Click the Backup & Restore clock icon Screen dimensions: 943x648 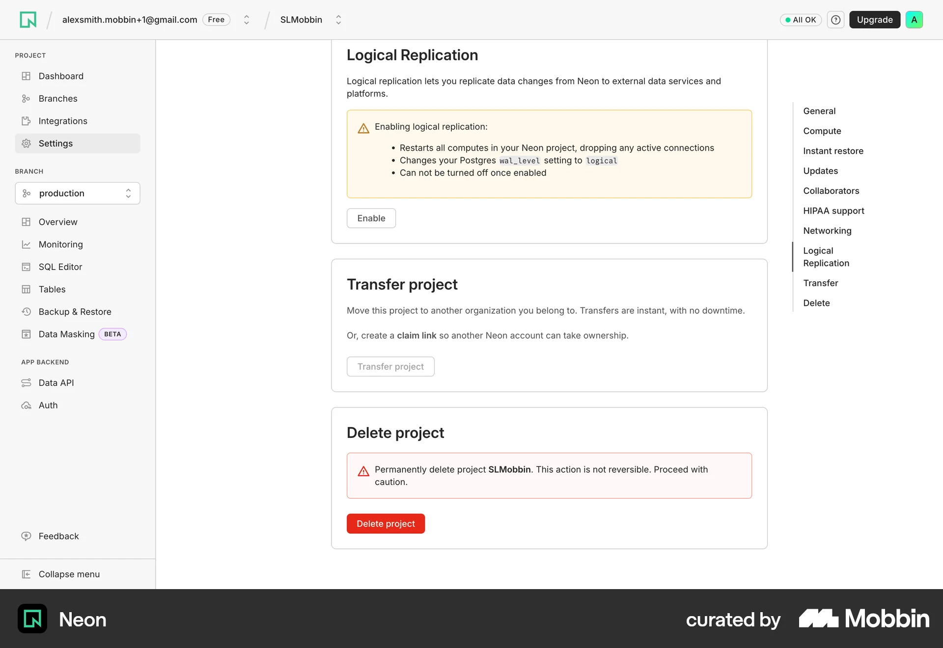click(26, 312)
